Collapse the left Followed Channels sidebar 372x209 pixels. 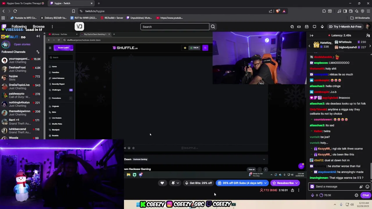click(x=38, y=36)
